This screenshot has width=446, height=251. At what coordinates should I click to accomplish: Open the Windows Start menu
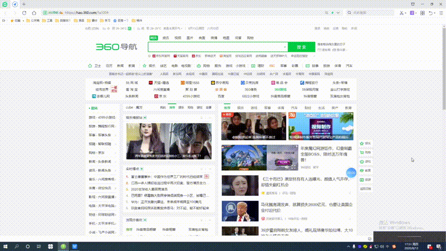tap(5, 247)
